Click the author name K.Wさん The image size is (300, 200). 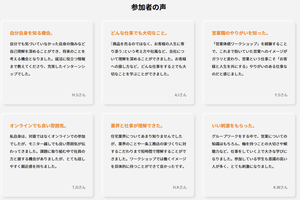click(280, 187)
